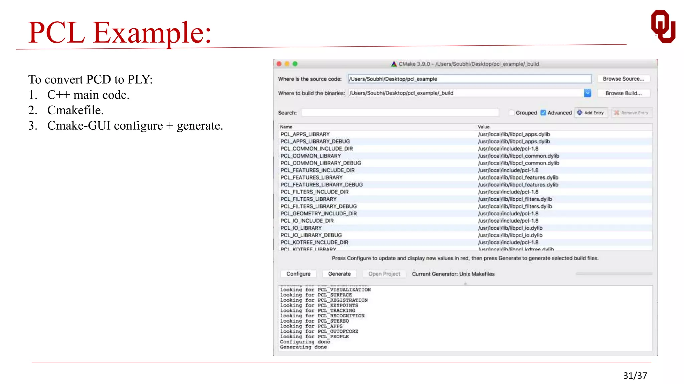Image resolution: width=684 pixels, height=384 pixels.
Task: Uncheck the Advanced checkbox
Action: click(543, 113)
